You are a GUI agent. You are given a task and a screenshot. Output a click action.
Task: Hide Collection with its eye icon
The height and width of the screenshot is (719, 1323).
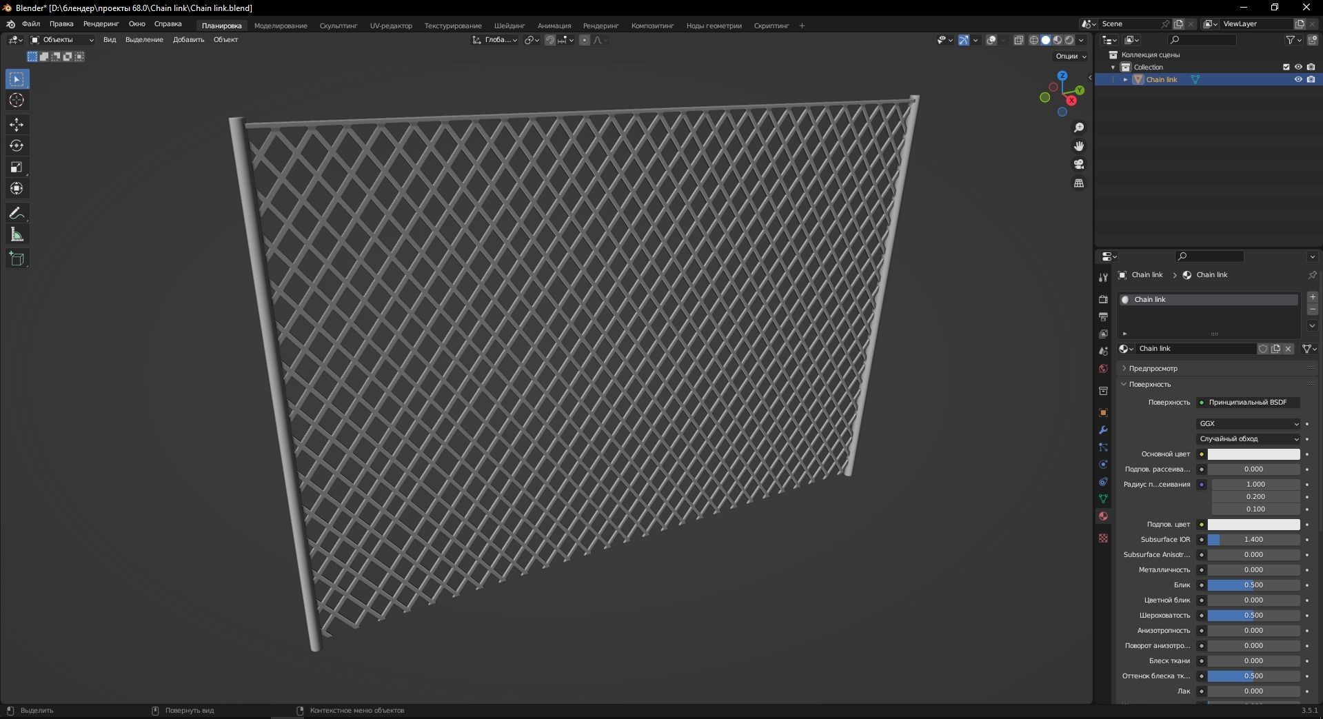point(1298,67)
